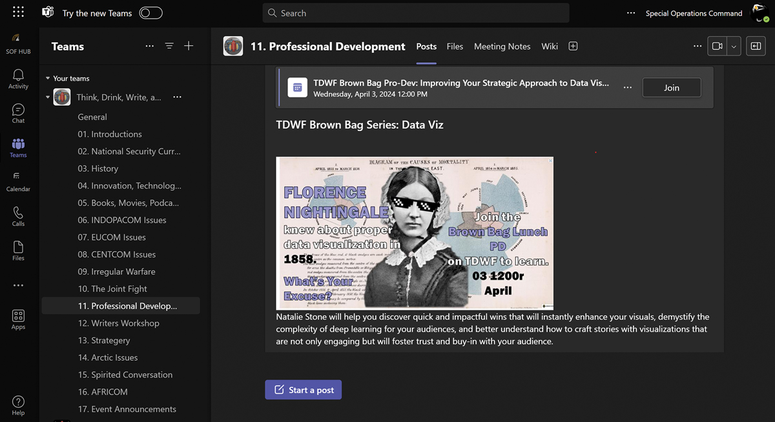Open channel more options ellipsis
Viewport: 775px width, 422px height.
(697, 46)
